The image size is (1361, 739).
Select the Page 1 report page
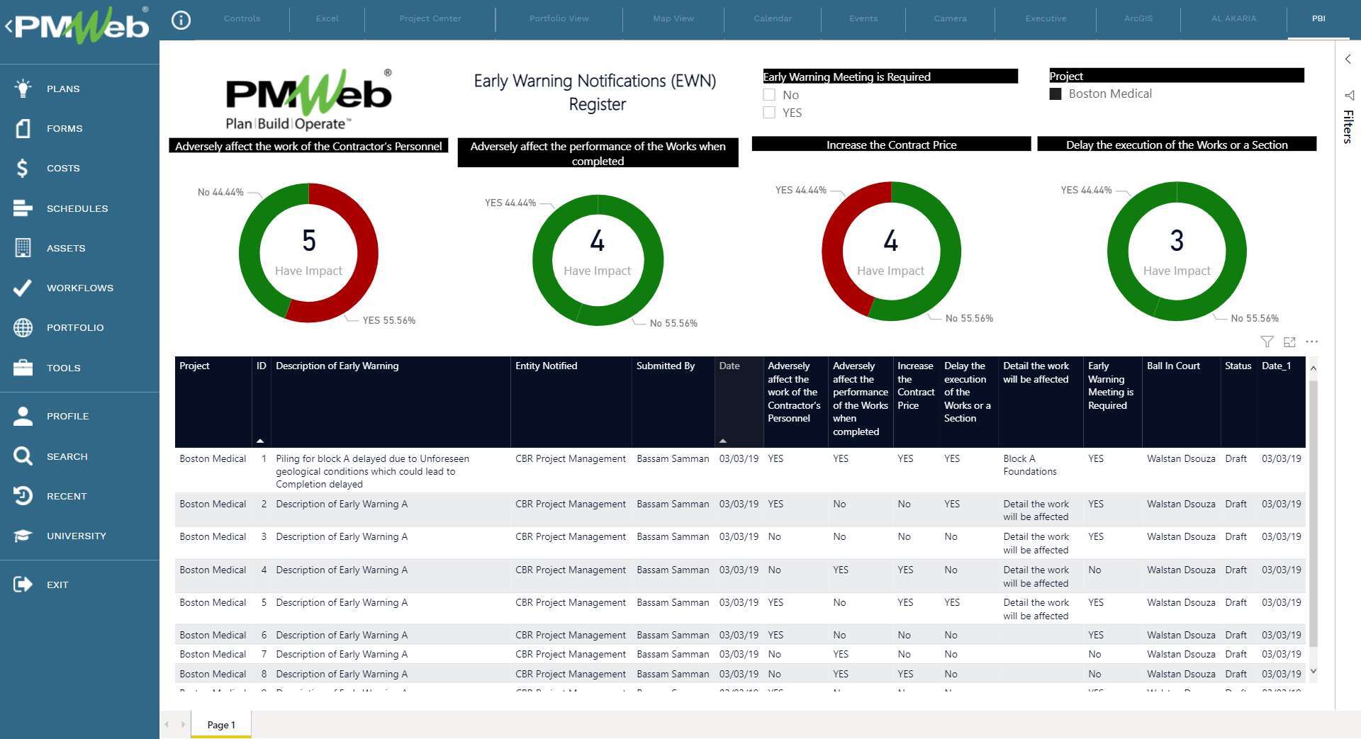tap(220, 725)
